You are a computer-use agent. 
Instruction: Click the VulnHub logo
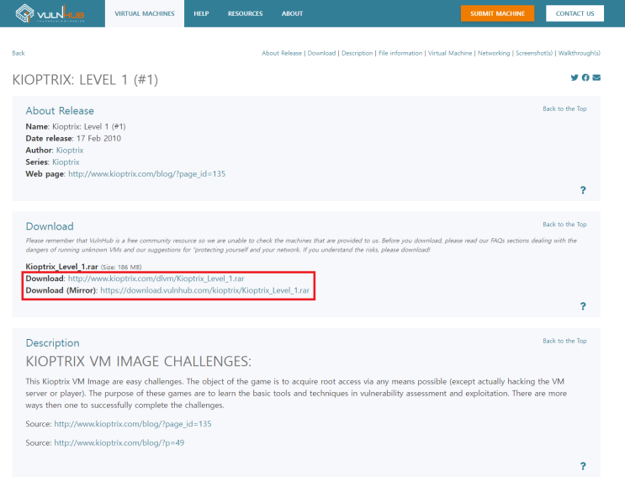(50, 13)
